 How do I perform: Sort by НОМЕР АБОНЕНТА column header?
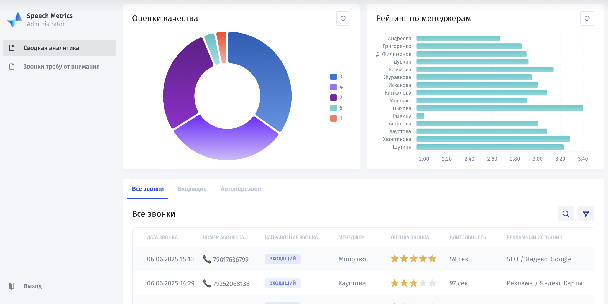tap(223, 237)
